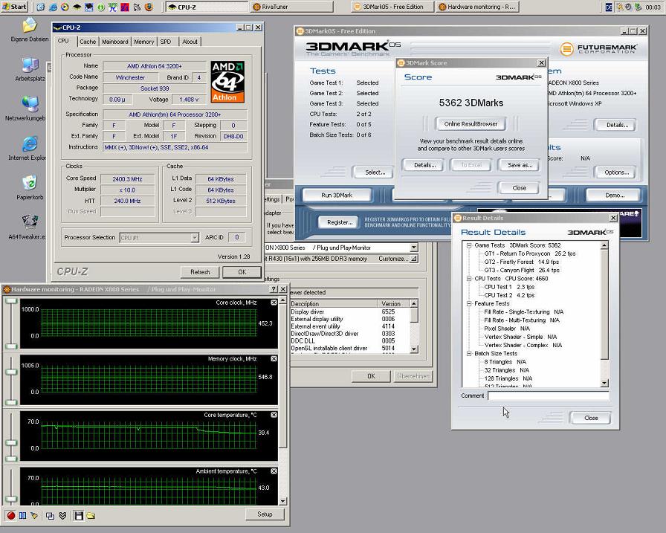Expand the Customize menu arrow in RivaTuner
Image resolution: width=666 pixels, height=533 pixels.
tap(414, 258)
